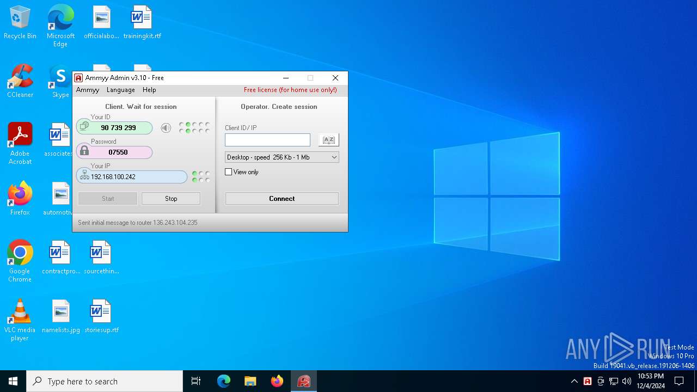Screen dimensions: 697x392
Task: Show hidden system tray icons
Action: coord(574,381)
